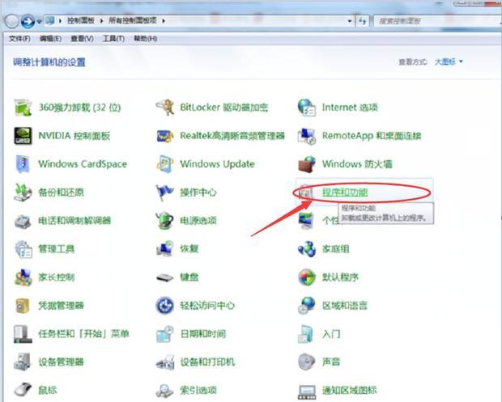The height and width of the screenshot is (402, 502).
Task: Open the 设备和打印机 icon
Action: [165, 362]
